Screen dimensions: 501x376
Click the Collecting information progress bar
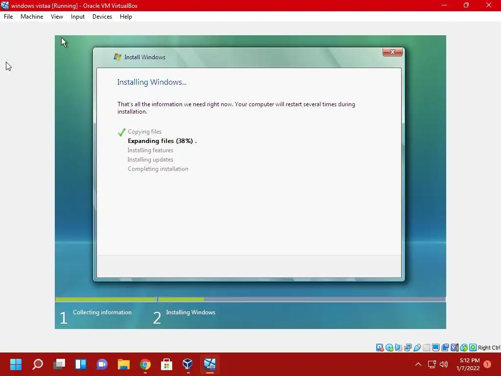[x=106, y=299]
